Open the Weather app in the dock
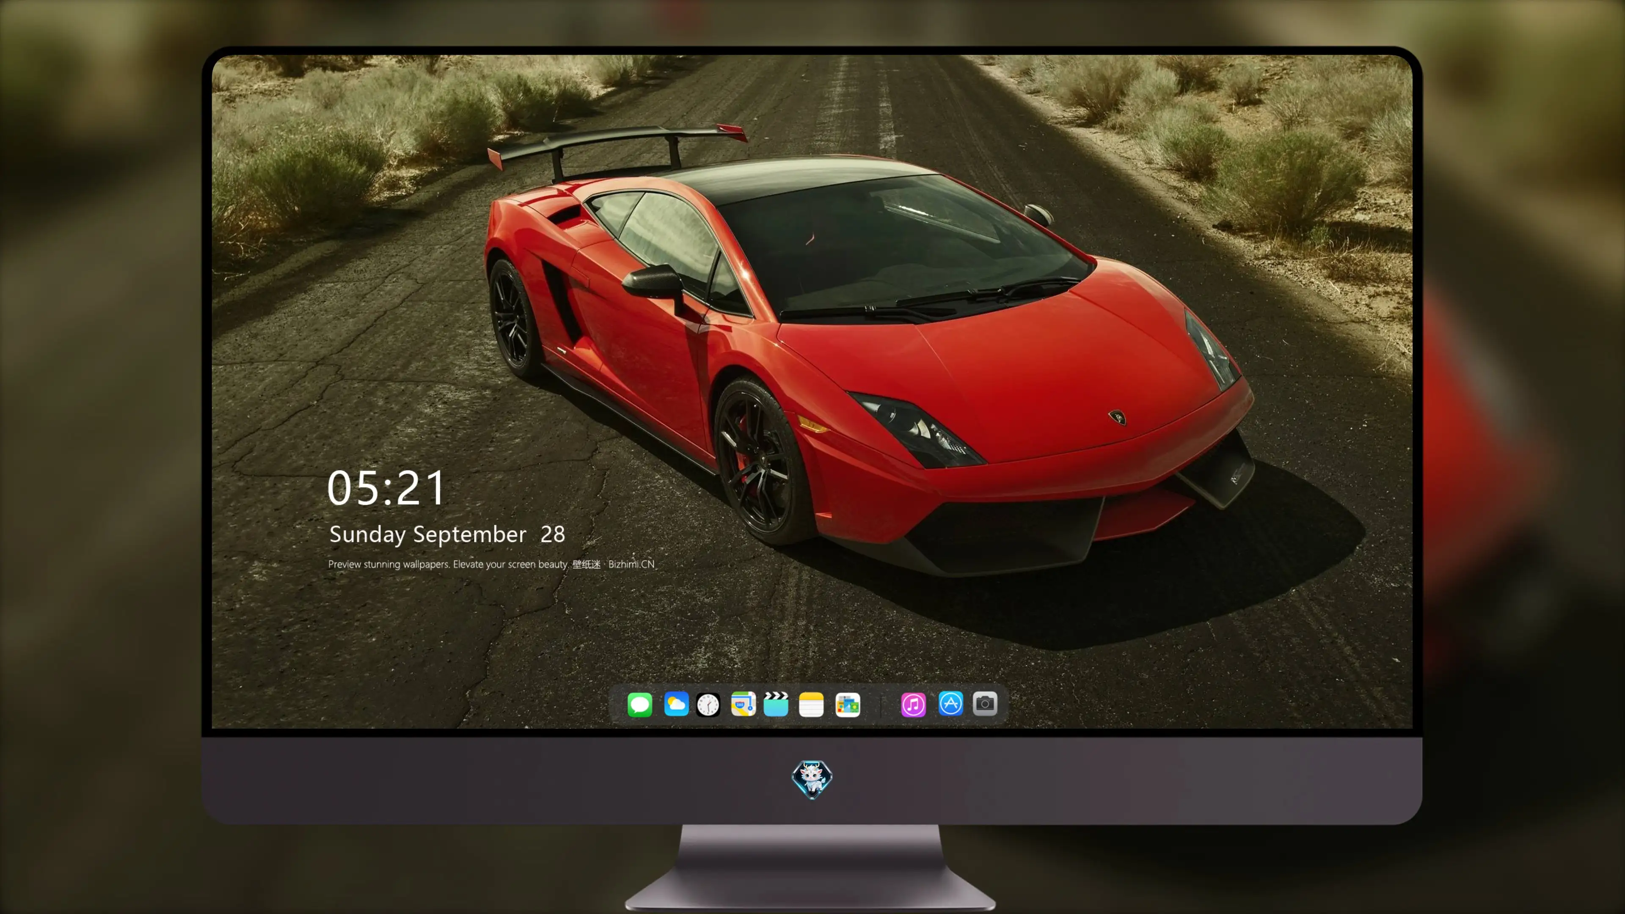Image resolution: width=1625 pixels, height=914 pixels. click(676, 704)
